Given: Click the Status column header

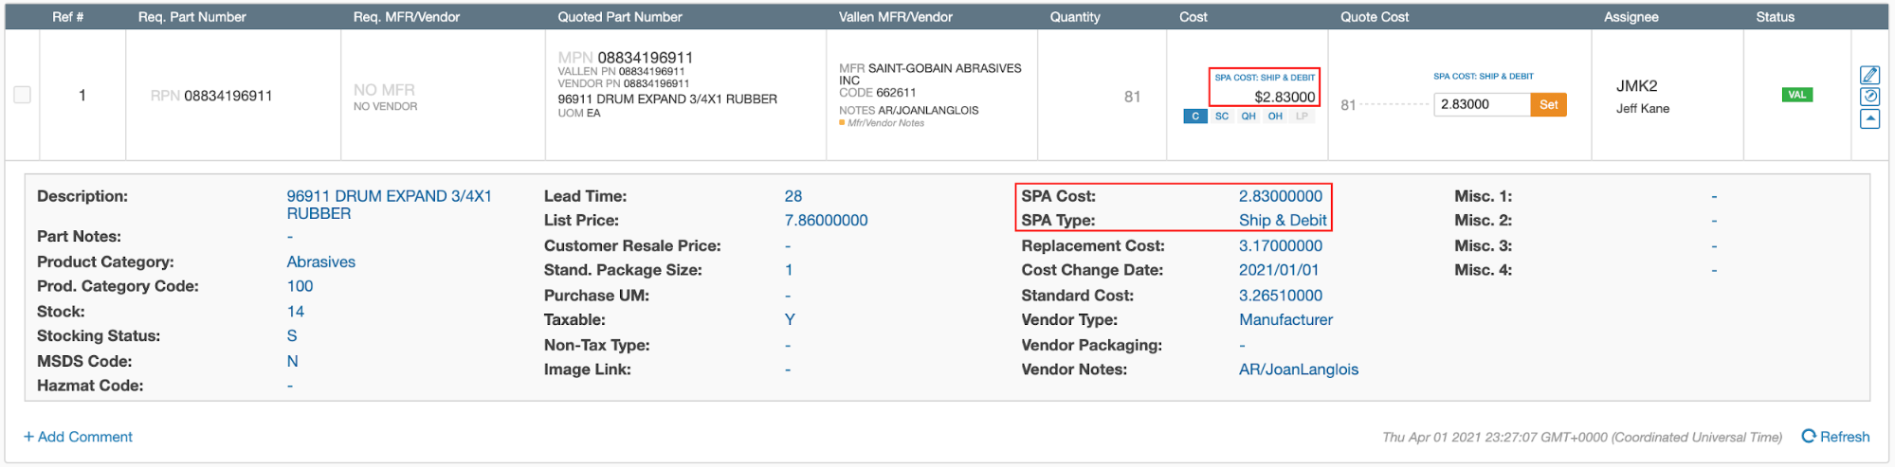Looking at the screenshot, I should [x=1775, y=17].
